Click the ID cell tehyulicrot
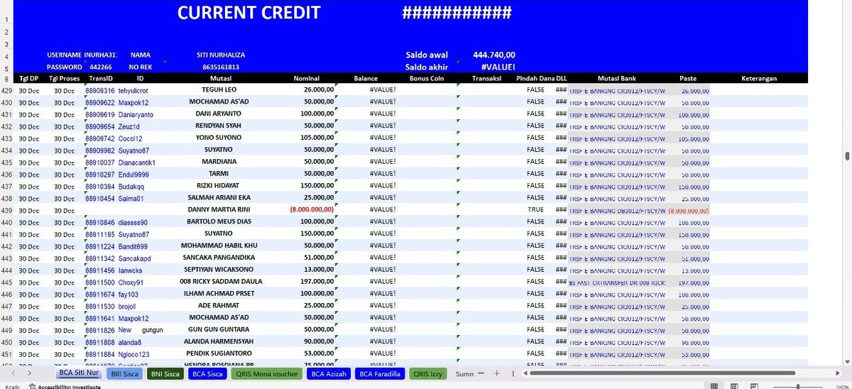The image size is (852, 389). point(135,90)
